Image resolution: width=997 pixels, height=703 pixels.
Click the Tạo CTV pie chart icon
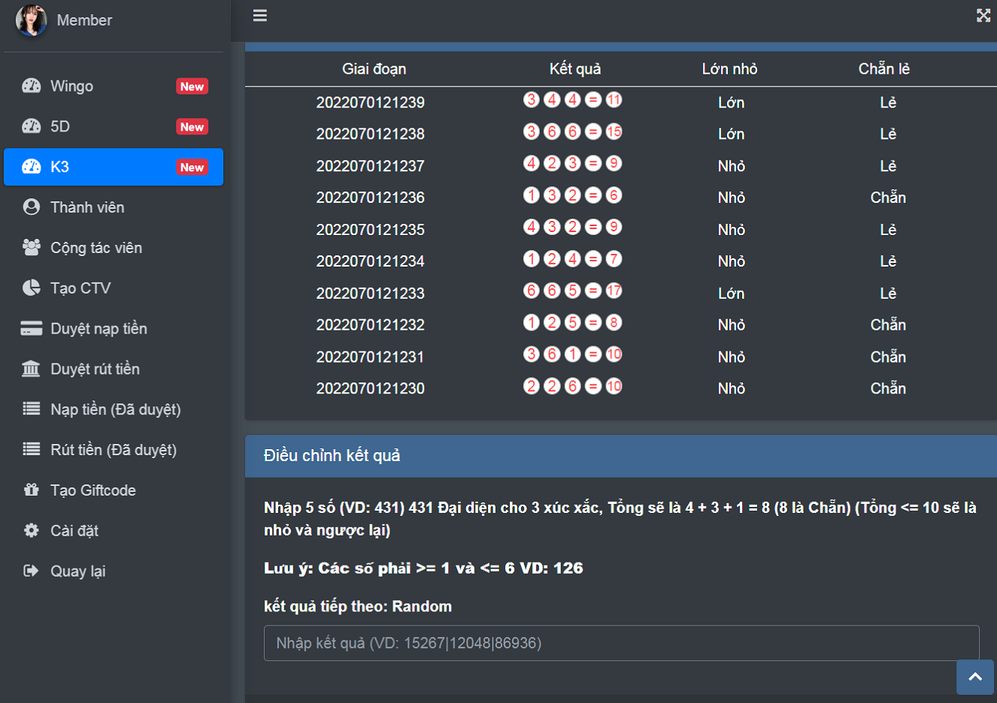(x=32, y=288)
